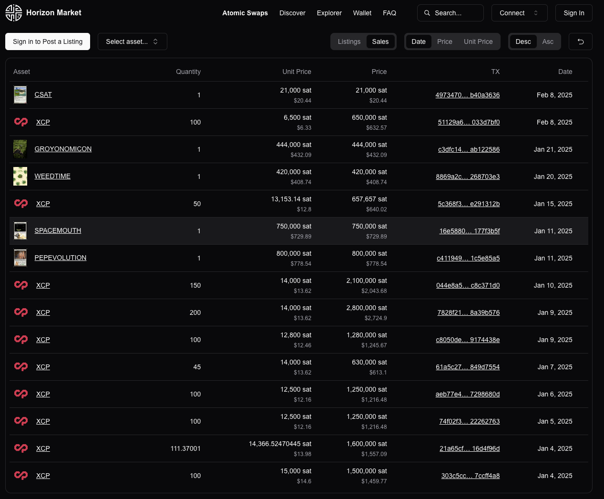604x499 pixels.
Task: Click Sign in to Post a Listing
Action: tap(48, 42)
